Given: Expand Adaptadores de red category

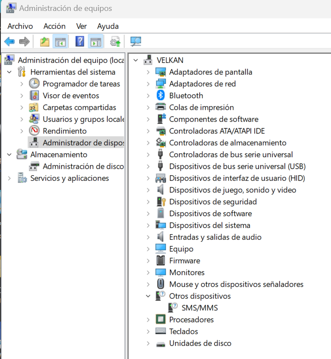Looking at the screenshot, I should [148, 84].
